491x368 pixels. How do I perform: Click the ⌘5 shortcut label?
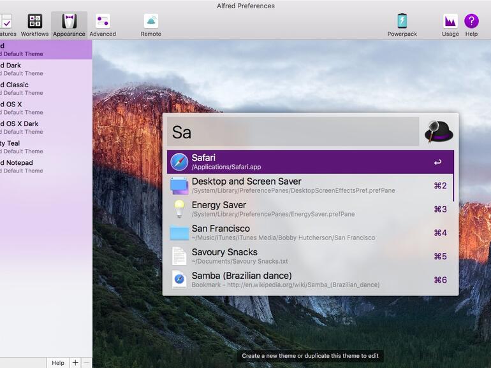click(440, 257)
